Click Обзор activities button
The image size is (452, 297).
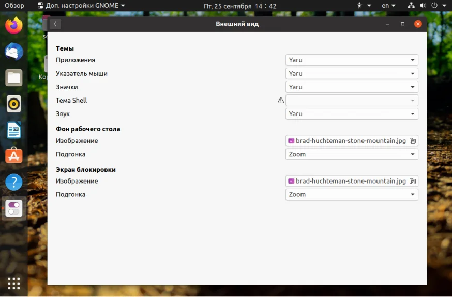pyautogui.click(x=14, y=6)
